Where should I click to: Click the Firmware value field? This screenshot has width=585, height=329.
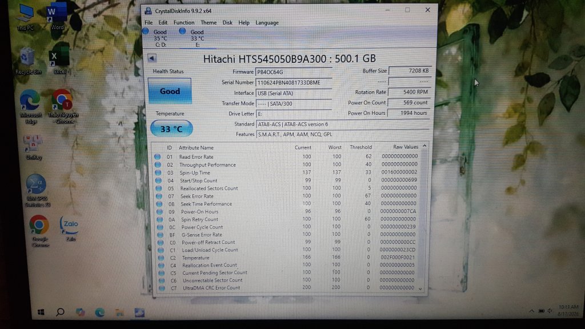tap(293, 72)
